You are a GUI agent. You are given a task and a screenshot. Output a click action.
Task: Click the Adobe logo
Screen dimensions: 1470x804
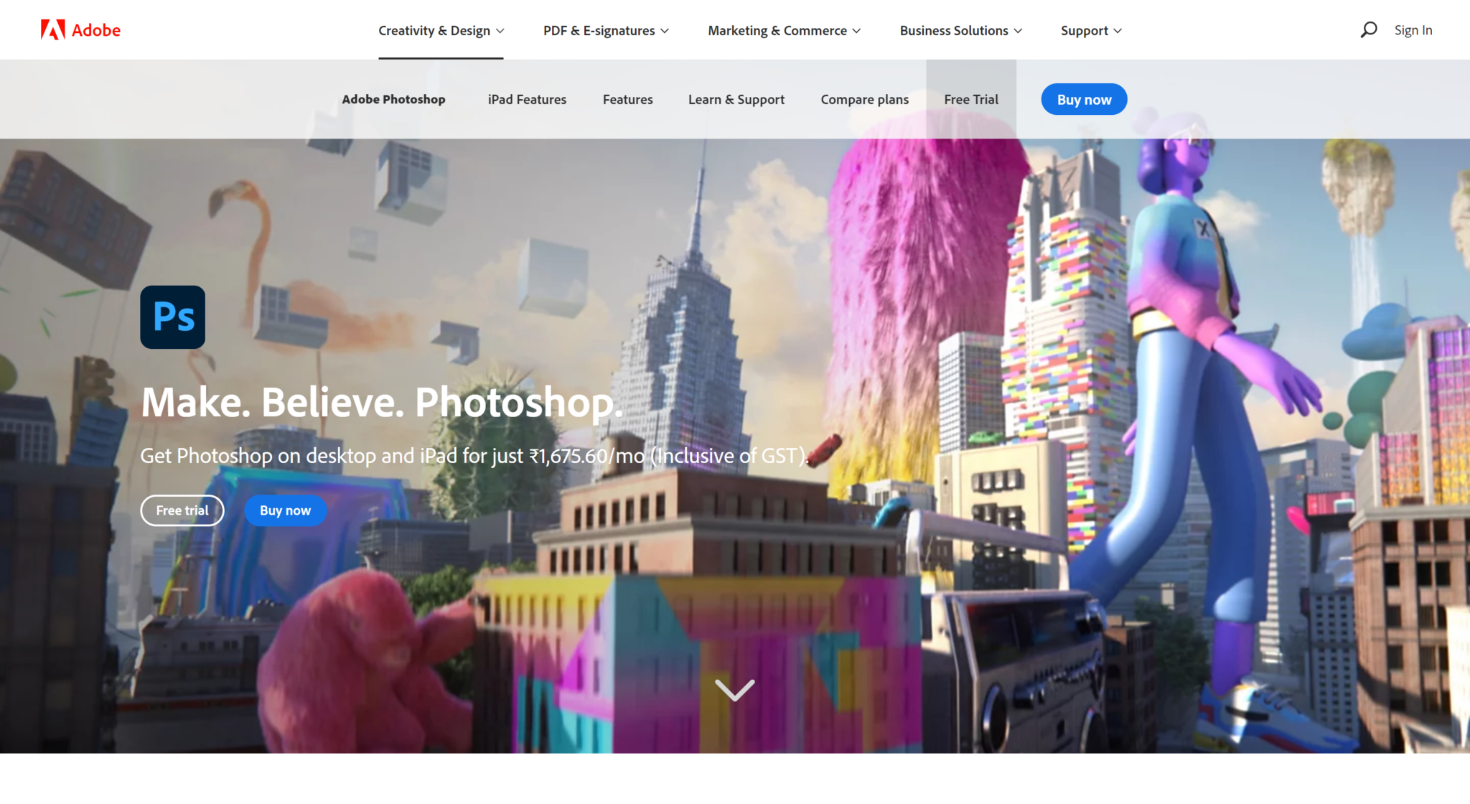[x=79, y=29]
